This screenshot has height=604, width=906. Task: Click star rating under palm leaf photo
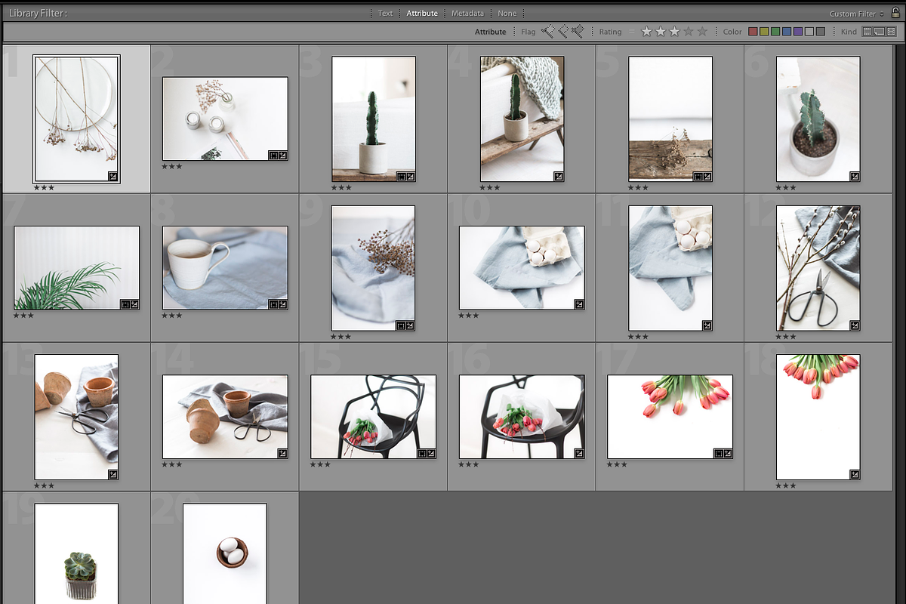point(23,316)
